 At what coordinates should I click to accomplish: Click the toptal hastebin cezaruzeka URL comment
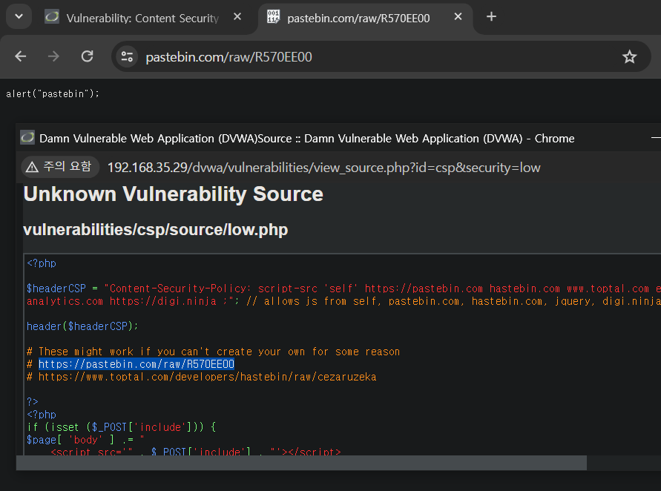202,377
